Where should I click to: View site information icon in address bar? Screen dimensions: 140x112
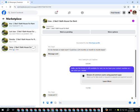[15, 7]
